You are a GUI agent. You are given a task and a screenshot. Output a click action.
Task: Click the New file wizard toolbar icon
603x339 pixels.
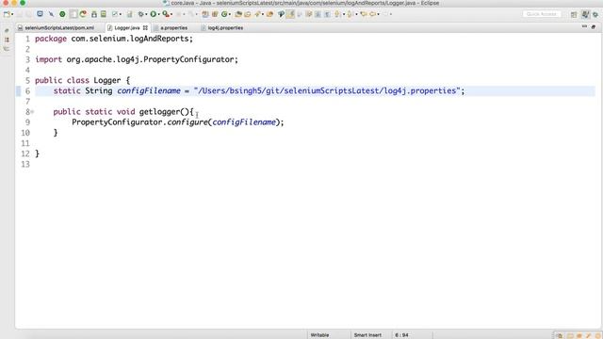click(x=7, y=14)
